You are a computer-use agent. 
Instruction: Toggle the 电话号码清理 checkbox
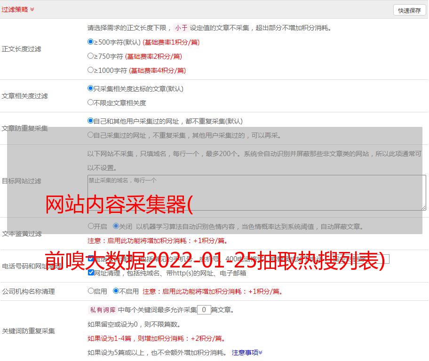[91, 259]
